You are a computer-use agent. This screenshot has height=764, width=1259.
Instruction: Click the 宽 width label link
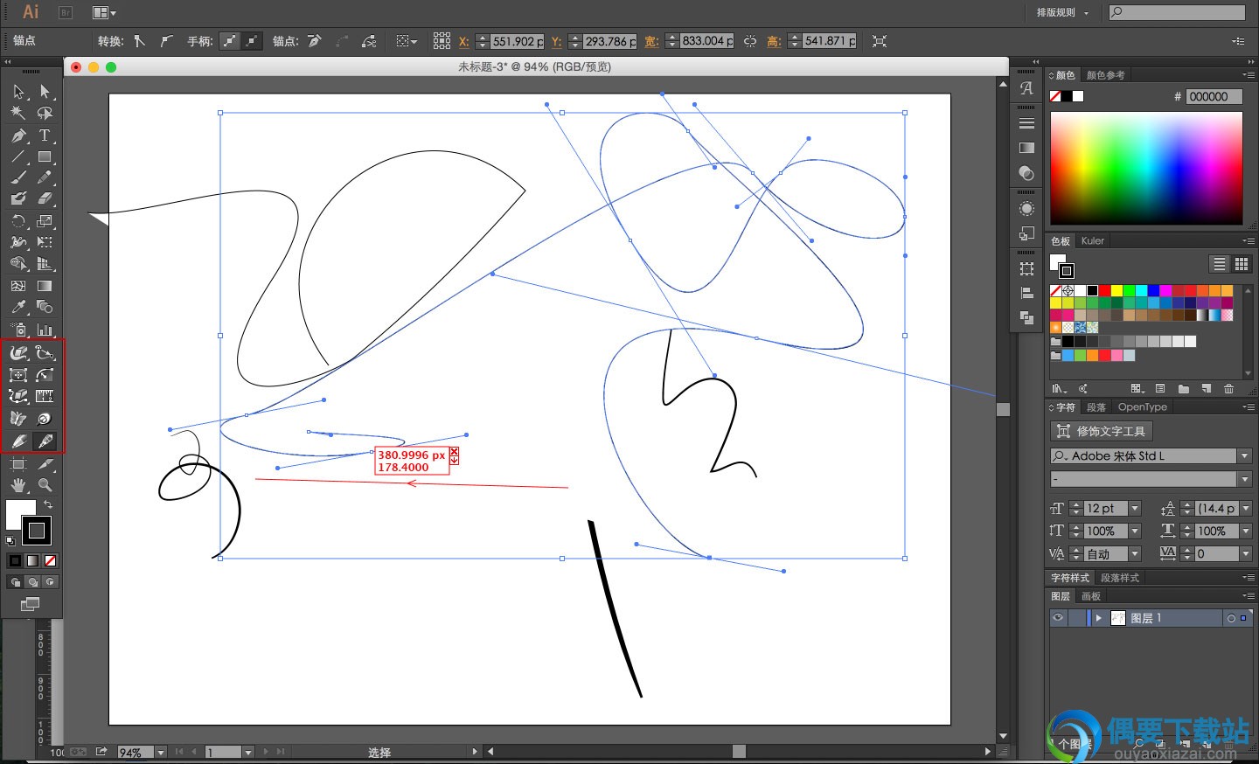click(x=651, y=41)
